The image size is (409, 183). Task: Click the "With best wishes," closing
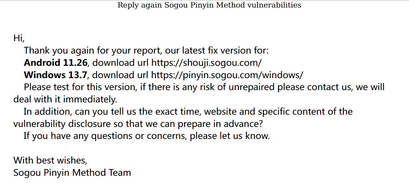coord(50,160)
